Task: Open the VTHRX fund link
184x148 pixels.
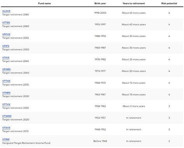Action: (x=6, y=93)
